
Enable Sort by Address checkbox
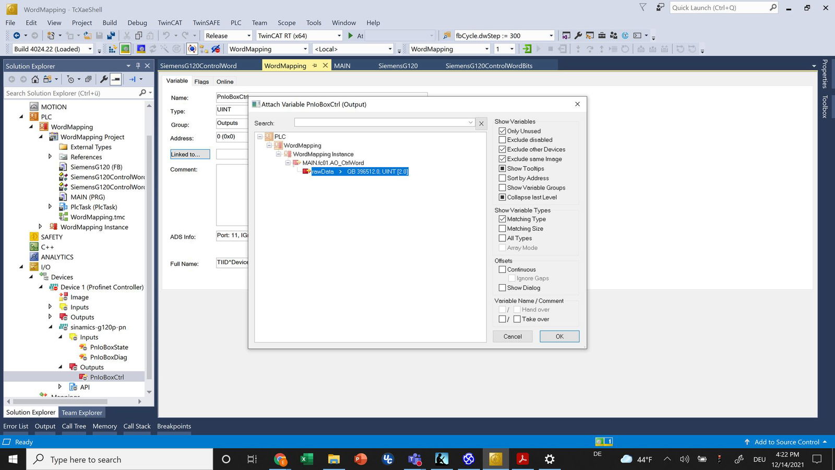(502, 178)
